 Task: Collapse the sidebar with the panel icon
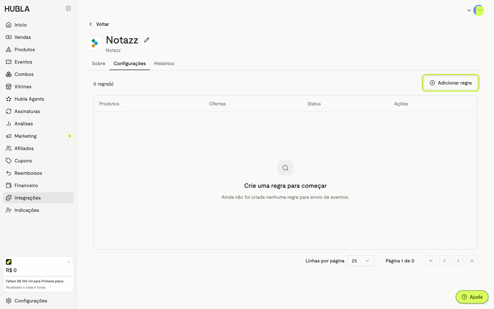(68, 8)
